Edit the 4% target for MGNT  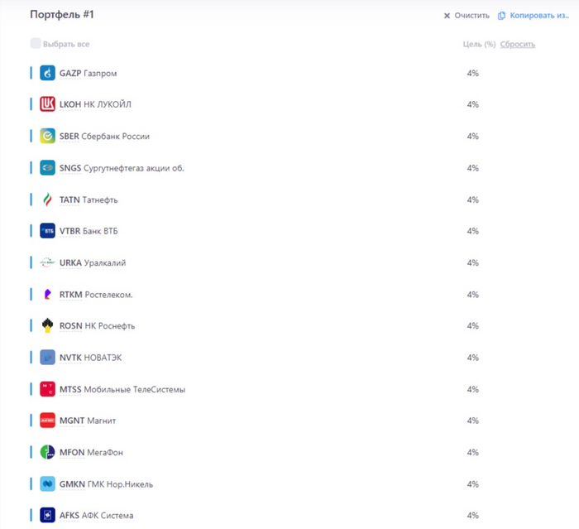coord(472,421)
